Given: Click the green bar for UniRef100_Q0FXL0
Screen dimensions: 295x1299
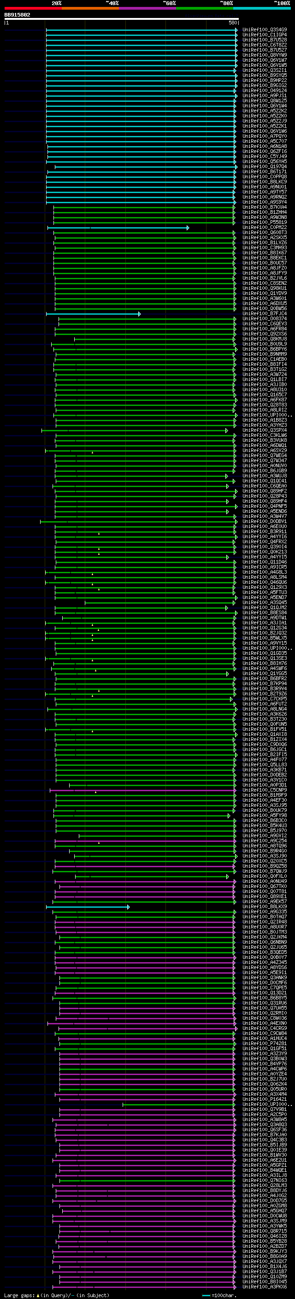Looking at the screenshot, I should (x=152, y=876).
